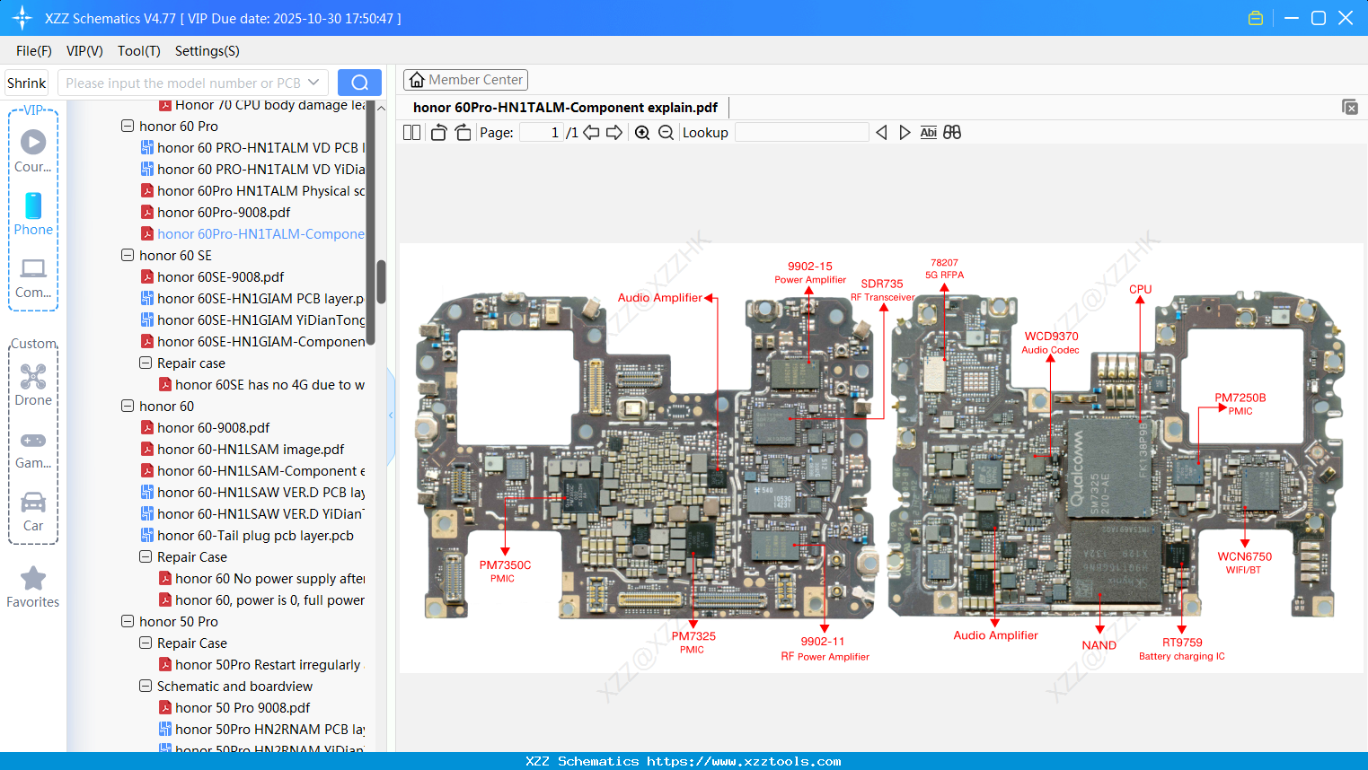This screenshot has width=1368, height=770.
Task: Open the Car category
Action: [x=33, y=511]
